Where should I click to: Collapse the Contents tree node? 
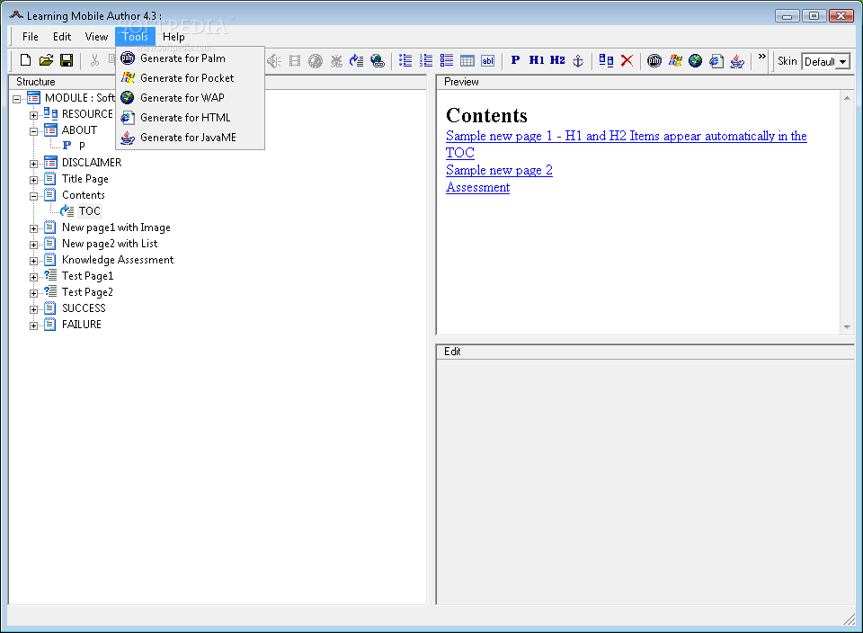[x=33, y=196]
